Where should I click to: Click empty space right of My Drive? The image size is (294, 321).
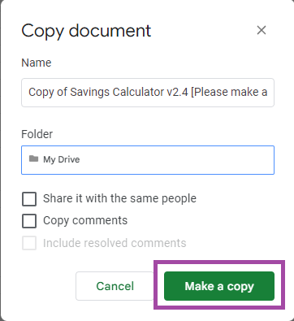tap(176, 160)
